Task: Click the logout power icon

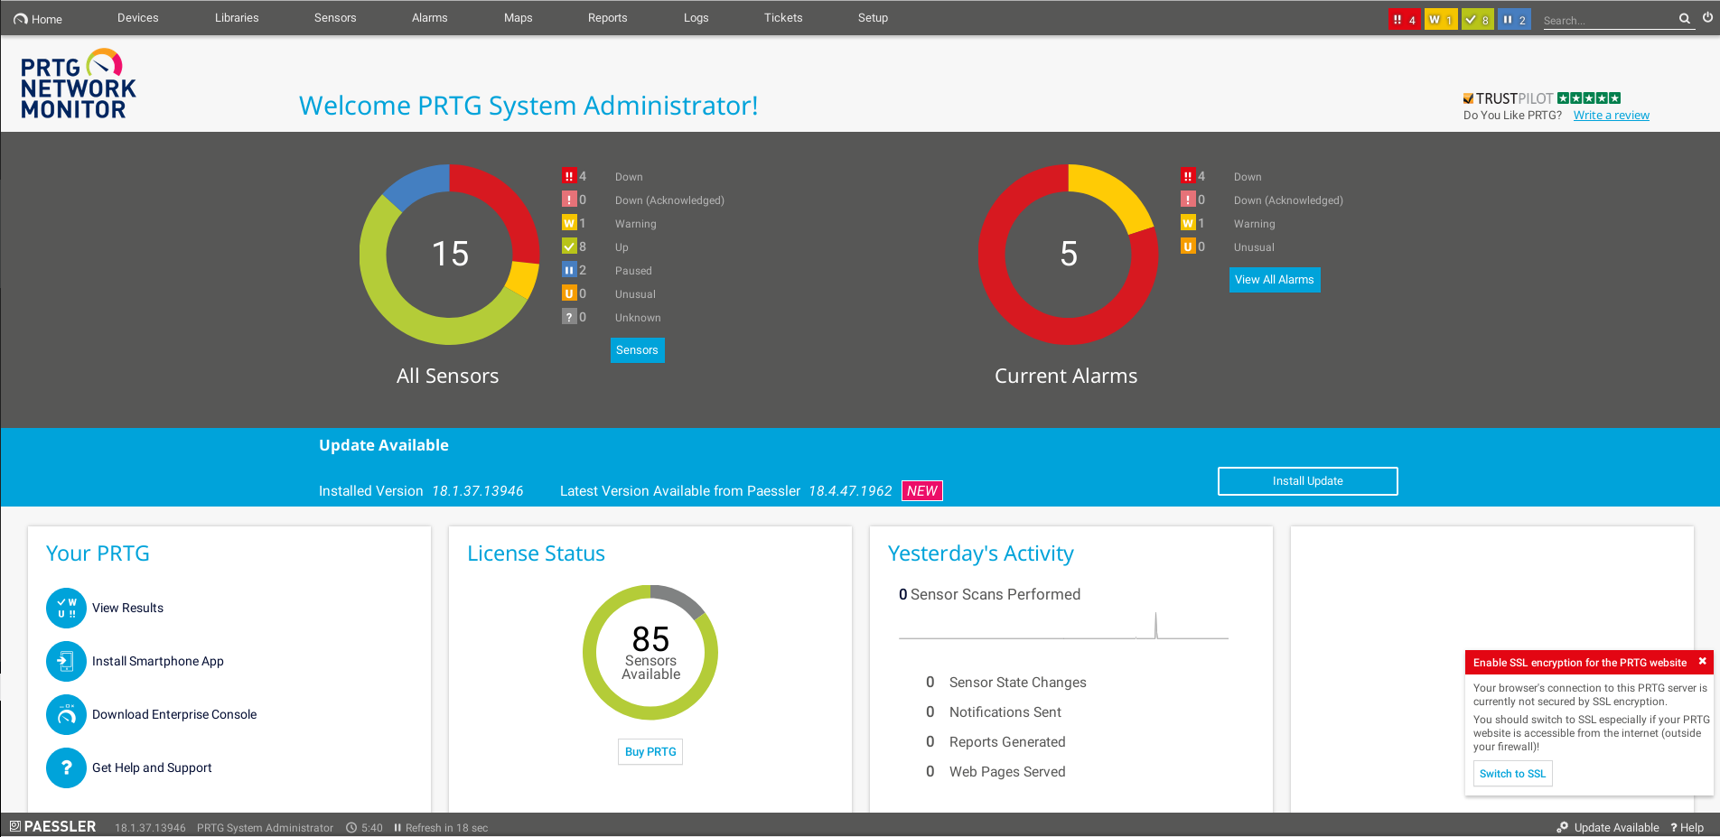Action: pos(1707,18)
